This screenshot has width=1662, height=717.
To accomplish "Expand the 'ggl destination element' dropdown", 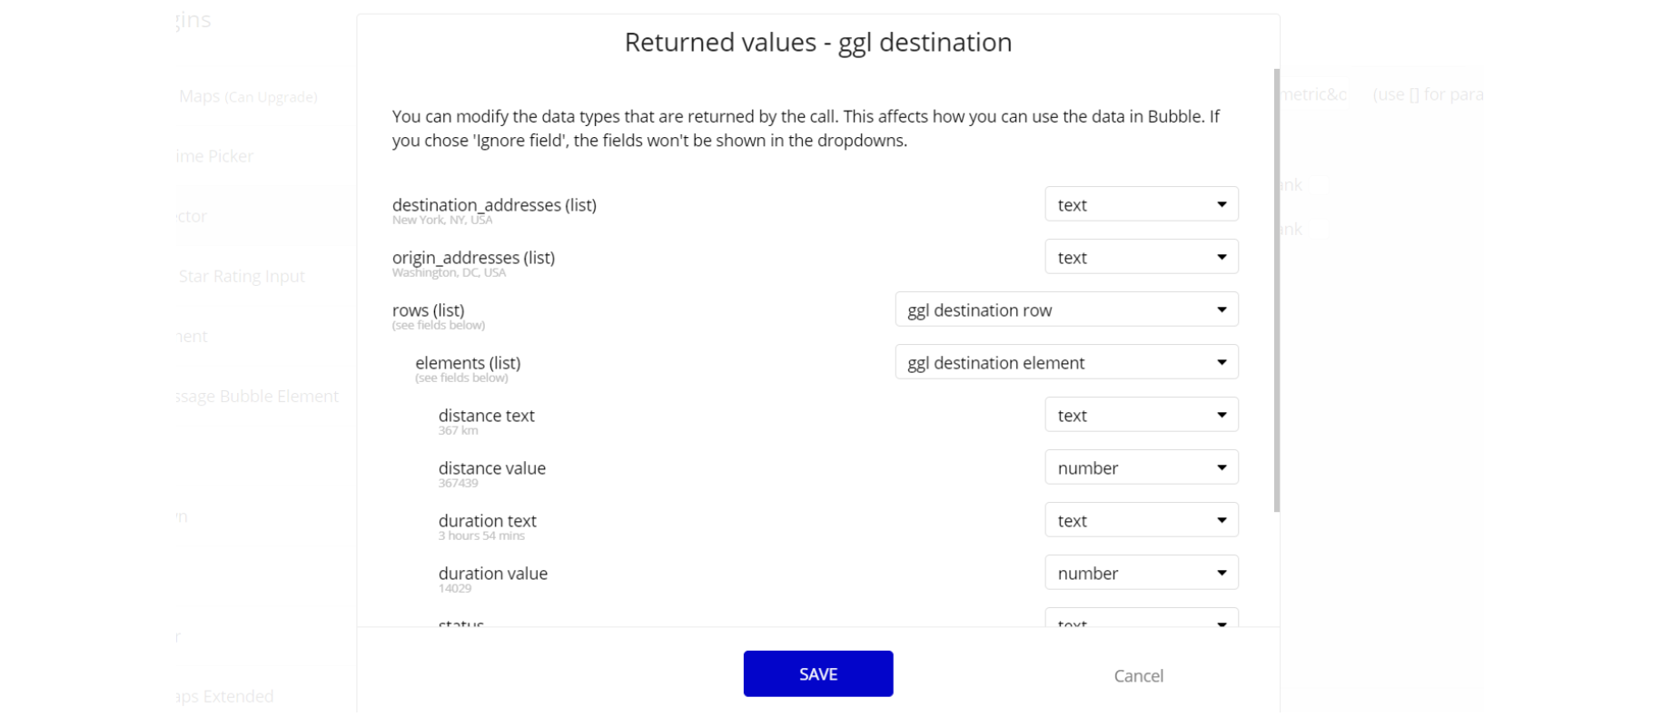I will 1066,362.
